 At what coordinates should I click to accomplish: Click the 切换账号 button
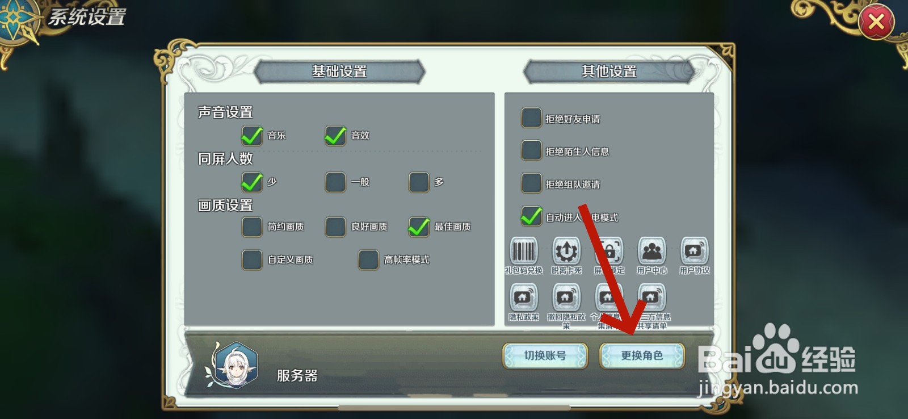545,356
